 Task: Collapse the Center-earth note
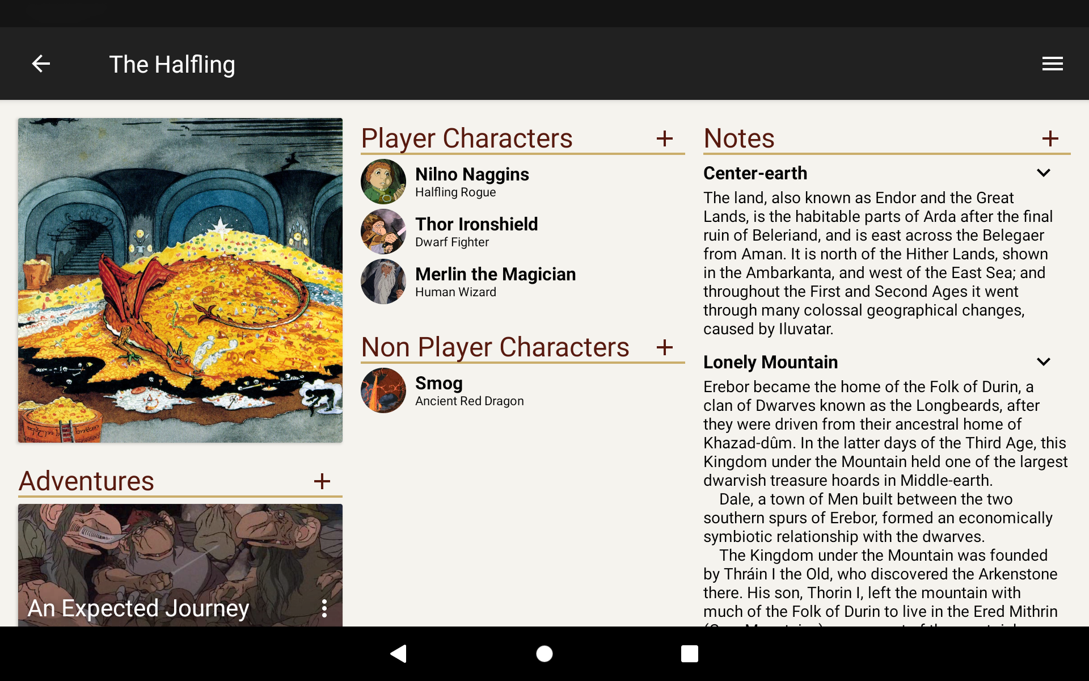pyautogui.click(x=1044, y=173)
